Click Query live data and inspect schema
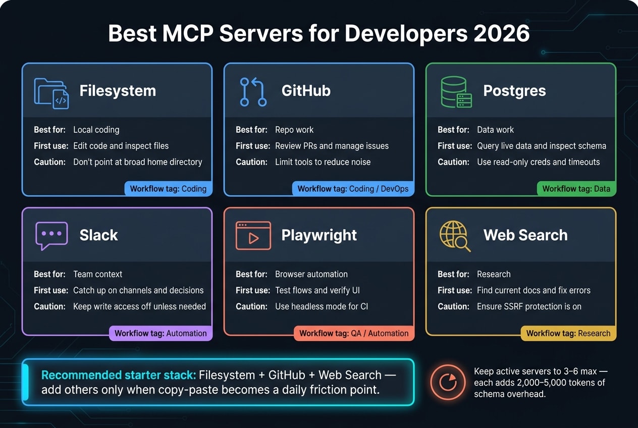Viewport: 638px width, 428px height. (x=542, y=146)
